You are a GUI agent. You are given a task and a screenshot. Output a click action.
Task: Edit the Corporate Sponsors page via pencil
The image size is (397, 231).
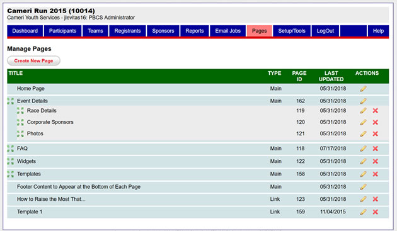pos(363,122)
